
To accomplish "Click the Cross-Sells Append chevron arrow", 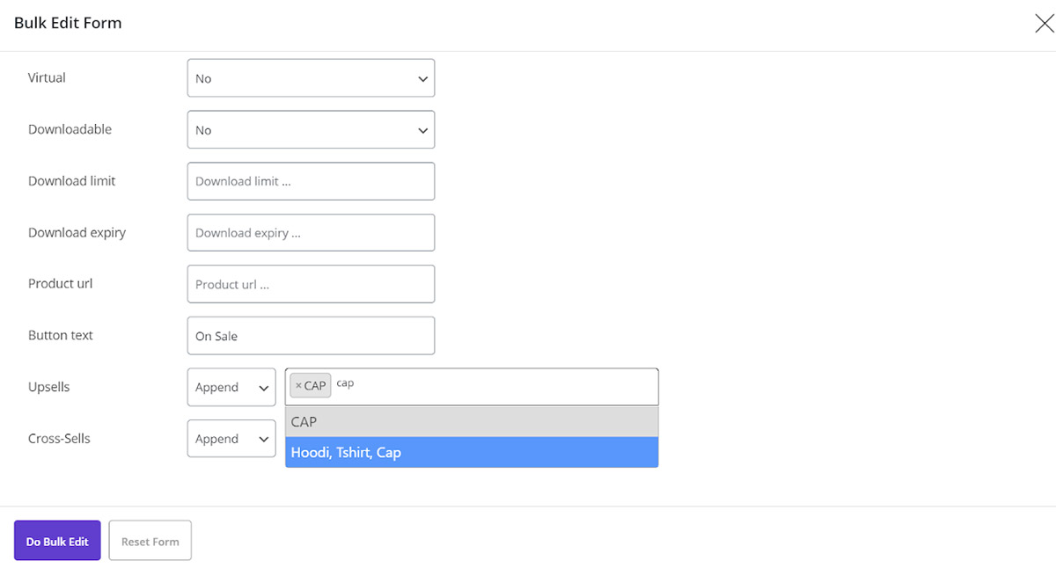I will (263, 440).
